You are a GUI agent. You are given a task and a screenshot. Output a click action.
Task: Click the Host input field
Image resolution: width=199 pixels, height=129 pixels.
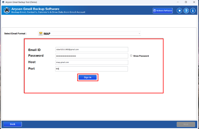(x=92, y=62)
